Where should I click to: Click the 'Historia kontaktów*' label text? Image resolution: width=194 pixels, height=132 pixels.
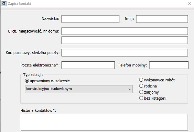(38, 111)
